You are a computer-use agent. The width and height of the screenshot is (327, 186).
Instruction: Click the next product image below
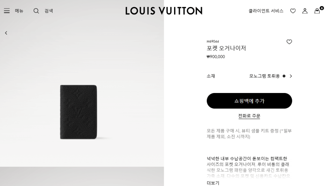(x=82, y=176)
